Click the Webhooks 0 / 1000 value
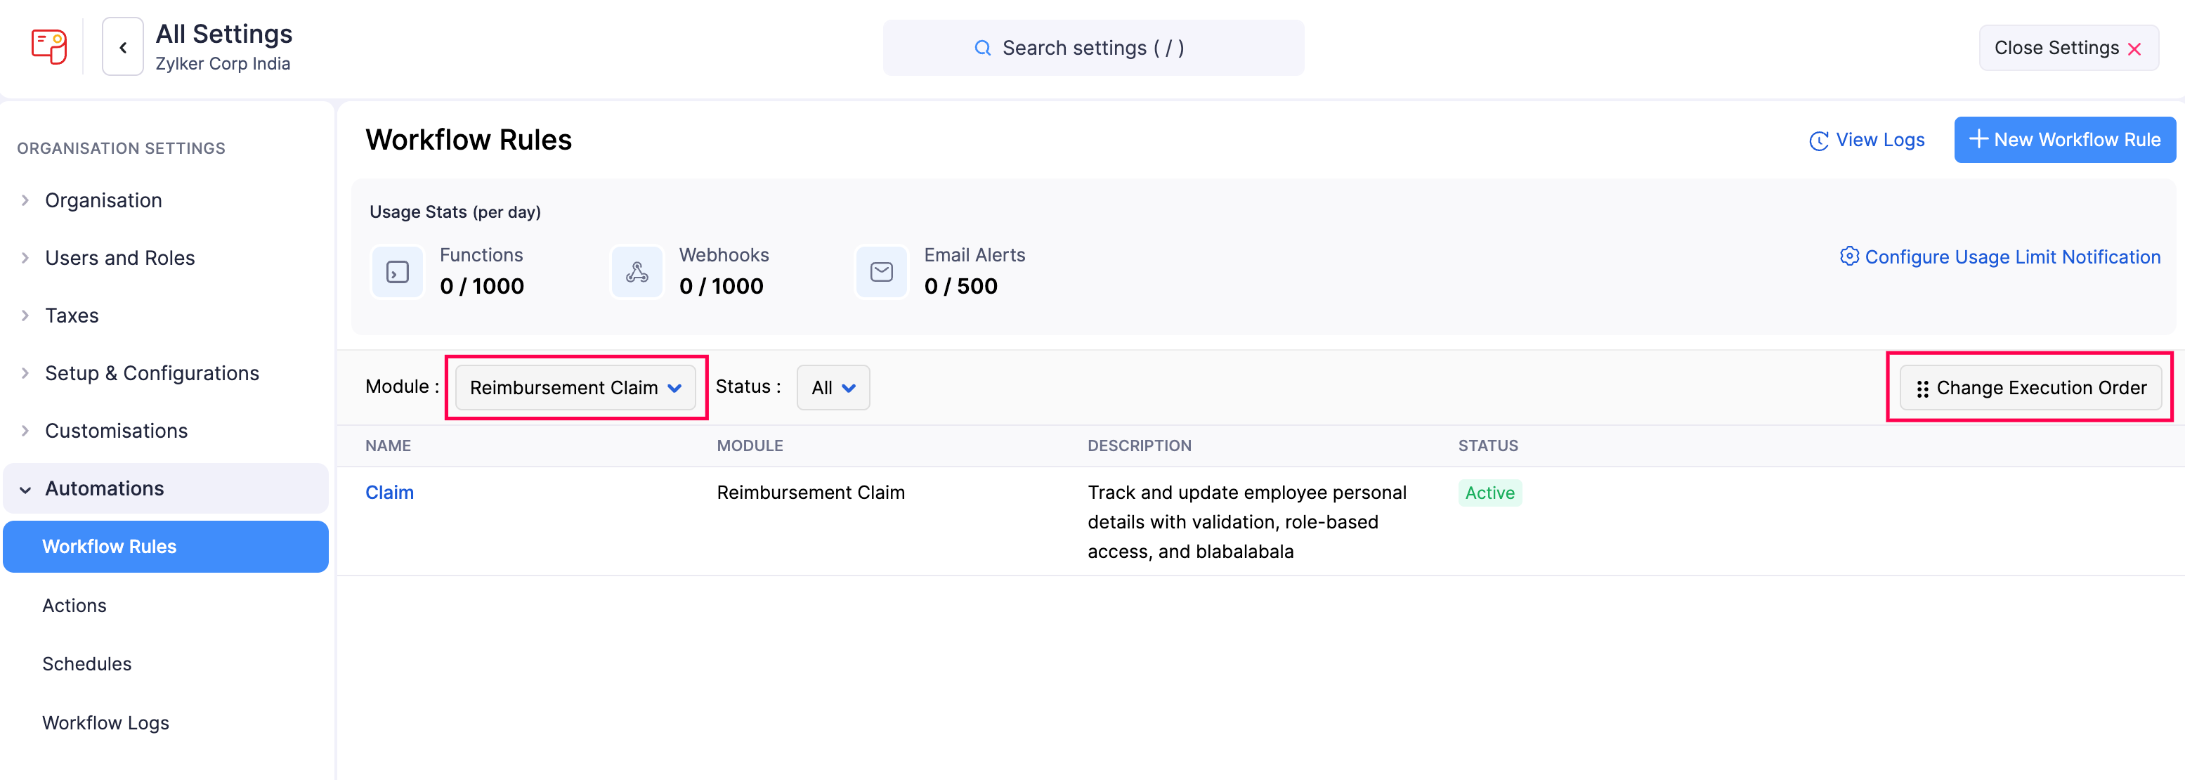The height and width of the screenshot is (780, 2185). pyautogui.click(x=721, y=286)
